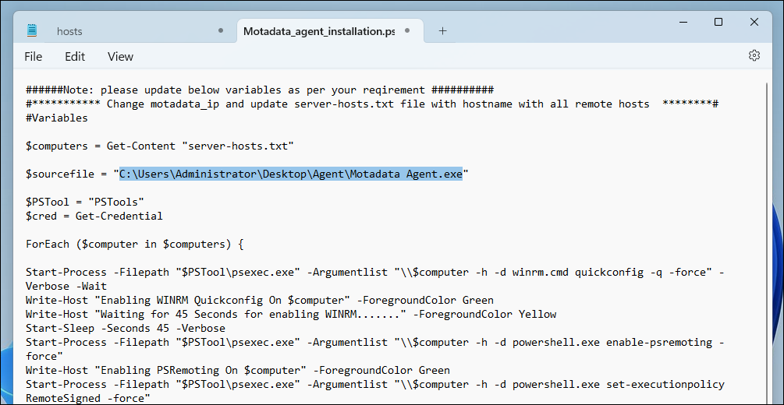
Task: Open the File menu
Action: click(33, 56)
